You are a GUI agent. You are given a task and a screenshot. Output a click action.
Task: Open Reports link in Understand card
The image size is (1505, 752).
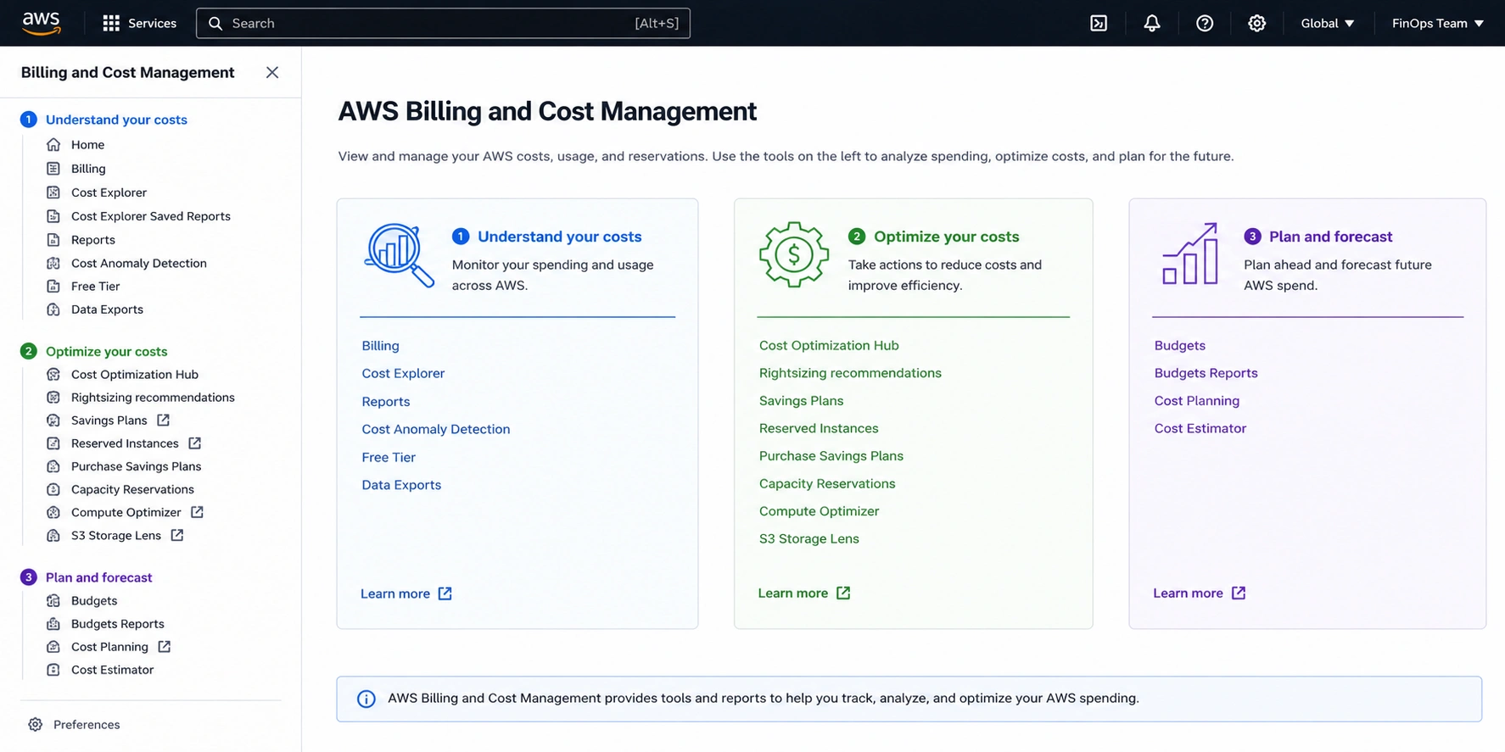[x=385, y=402]
